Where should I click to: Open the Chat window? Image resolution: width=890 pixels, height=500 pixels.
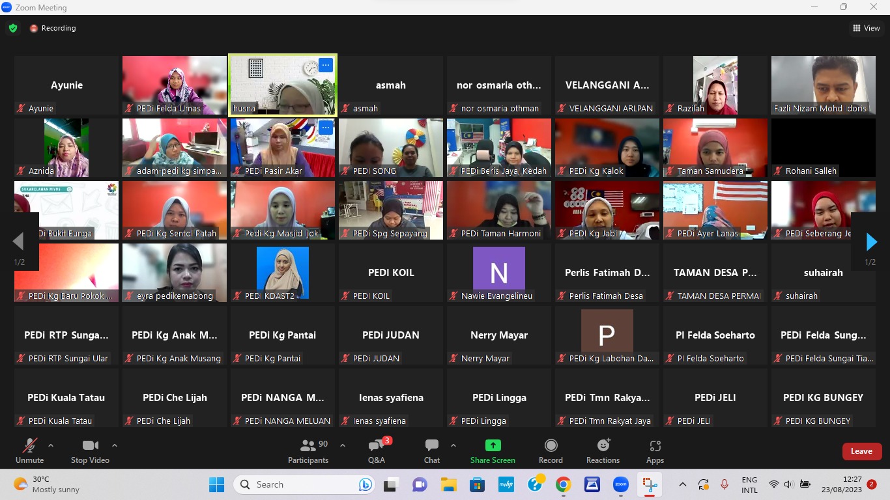coord(431,451)
